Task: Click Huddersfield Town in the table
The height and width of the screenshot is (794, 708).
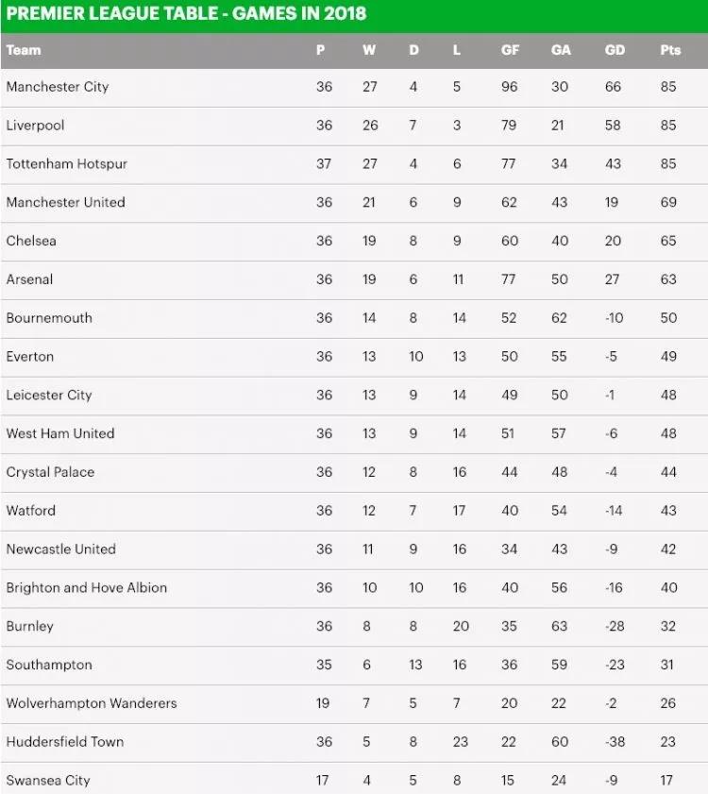Action: [65, 742]
